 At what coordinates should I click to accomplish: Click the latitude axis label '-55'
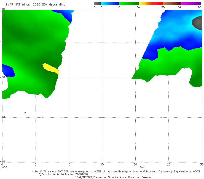[2, 117]
